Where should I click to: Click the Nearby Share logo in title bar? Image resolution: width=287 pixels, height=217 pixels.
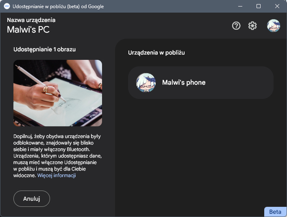[7, 6]
